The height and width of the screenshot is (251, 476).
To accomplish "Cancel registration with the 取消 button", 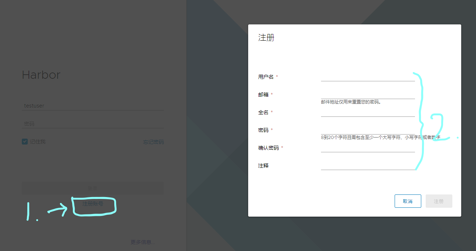I will [x=408, y=201].
